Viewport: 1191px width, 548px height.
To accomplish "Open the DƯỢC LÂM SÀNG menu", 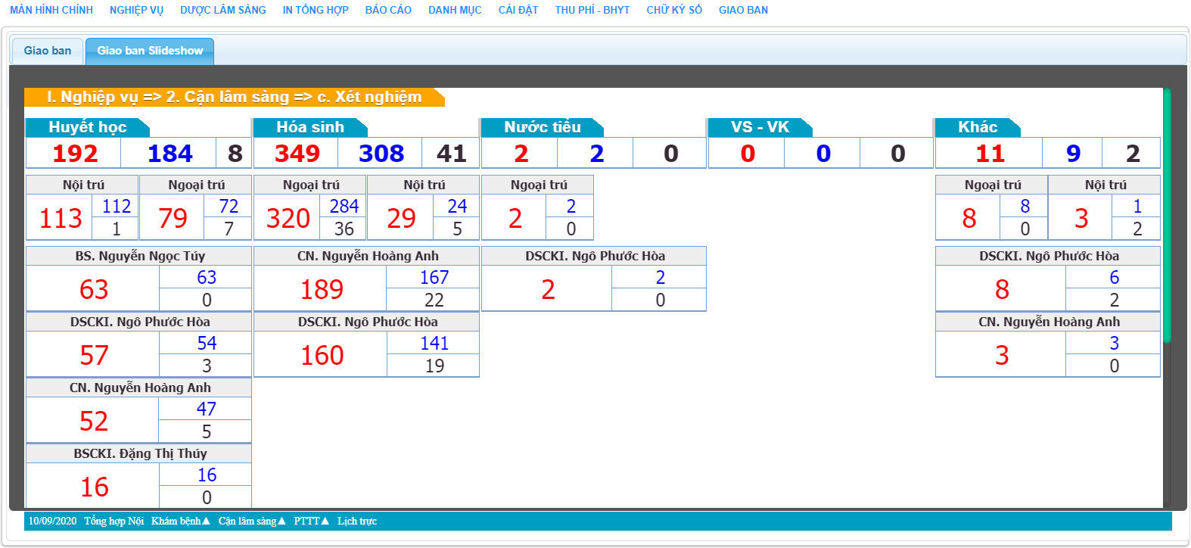I will [222, 10].
